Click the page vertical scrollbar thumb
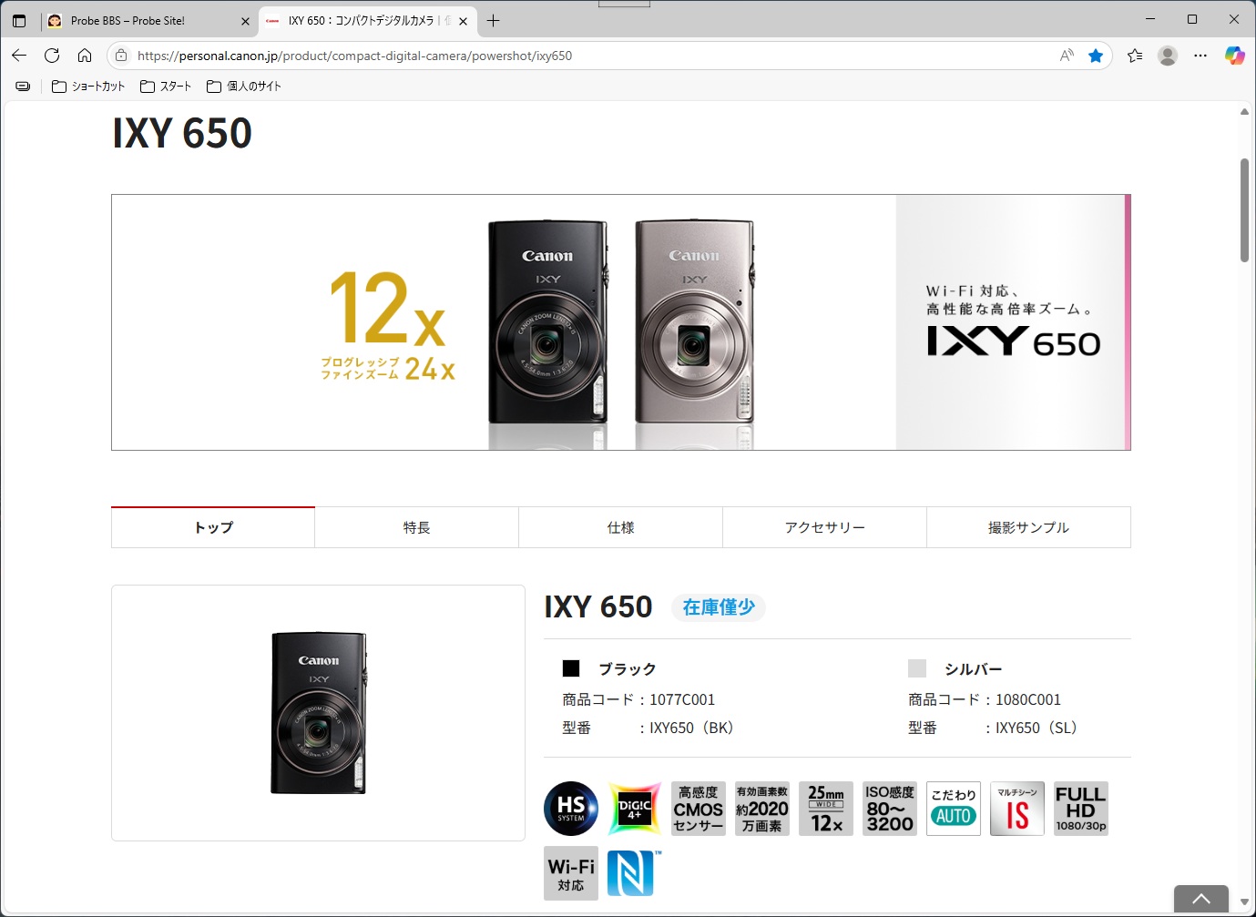The height and width of the screenshot is (917, 1256). [x=1244, y=210]
